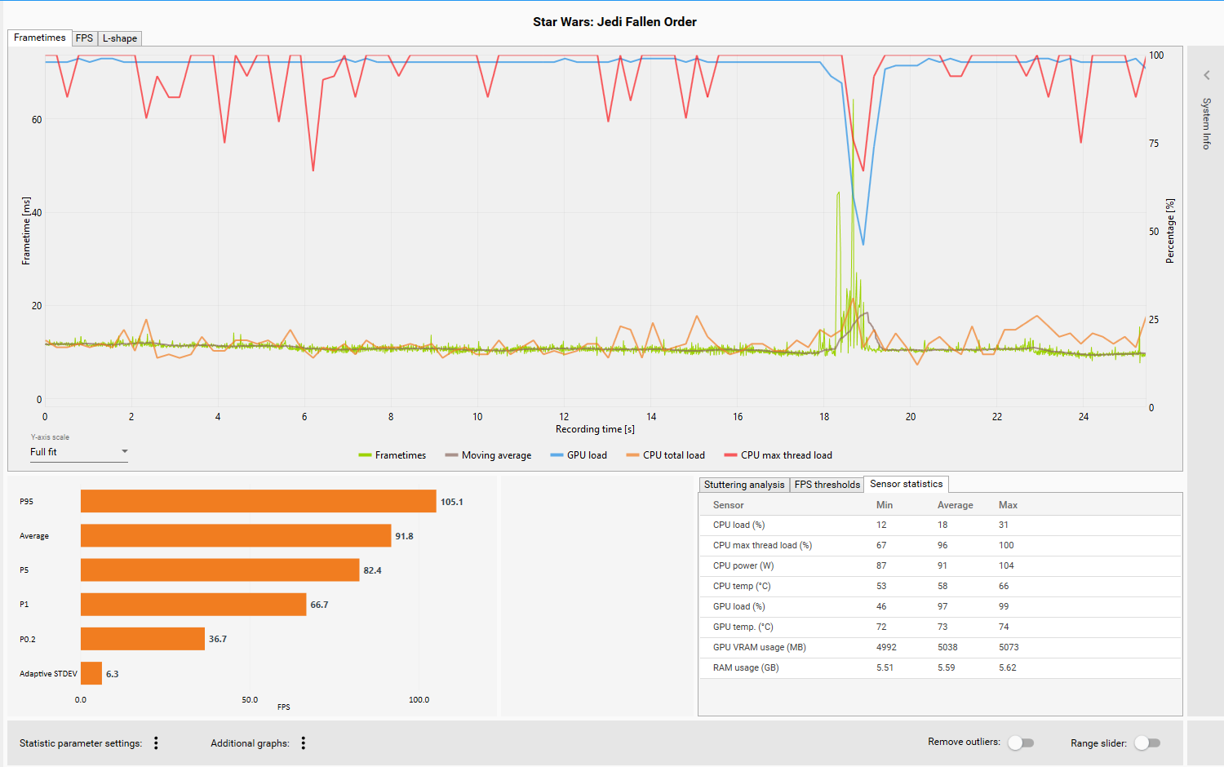The height and width of the screenshot is (767, 1224).
Task: Select RAM usage (GB) row
Action: tap(940, 668)
